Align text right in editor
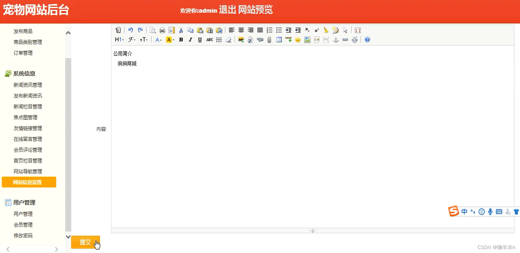Viewport: 520px width, 253px height. (x=250, y=30)
